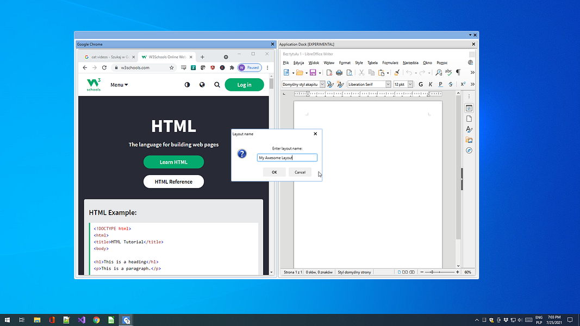
Task: Open Edycja menu in Writer
Action: (x=298, y=63)
